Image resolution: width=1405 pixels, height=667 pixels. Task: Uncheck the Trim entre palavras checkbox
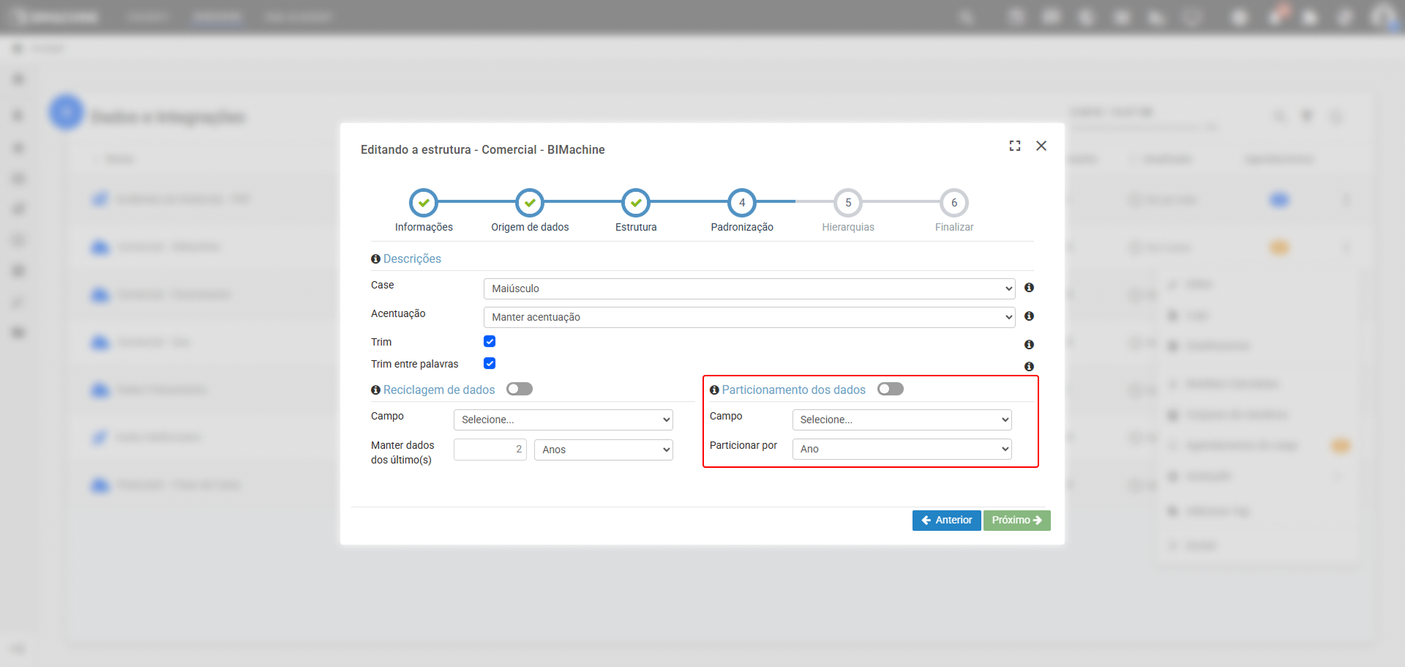490,364
